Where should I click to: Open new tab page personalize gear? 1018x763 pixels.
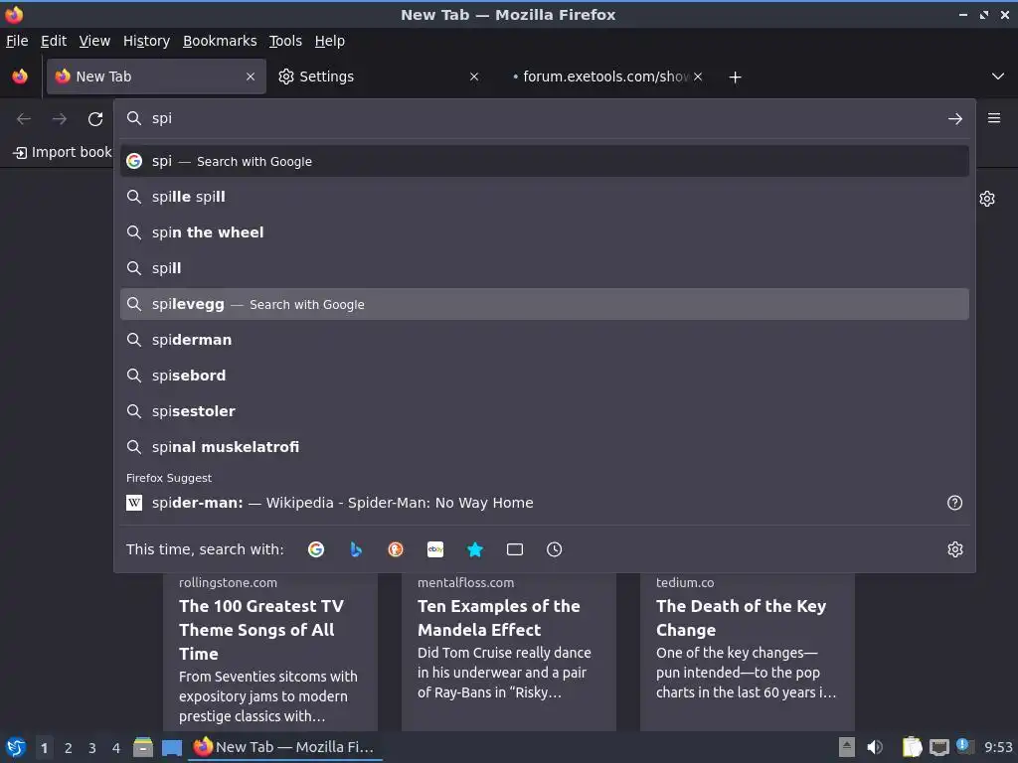(987, 199)
